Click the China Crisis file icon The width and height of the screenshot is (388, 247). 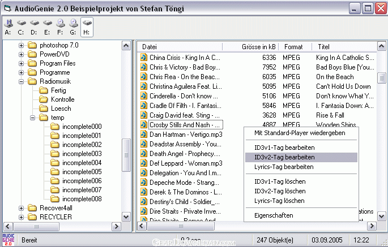(x=143, y=57)
